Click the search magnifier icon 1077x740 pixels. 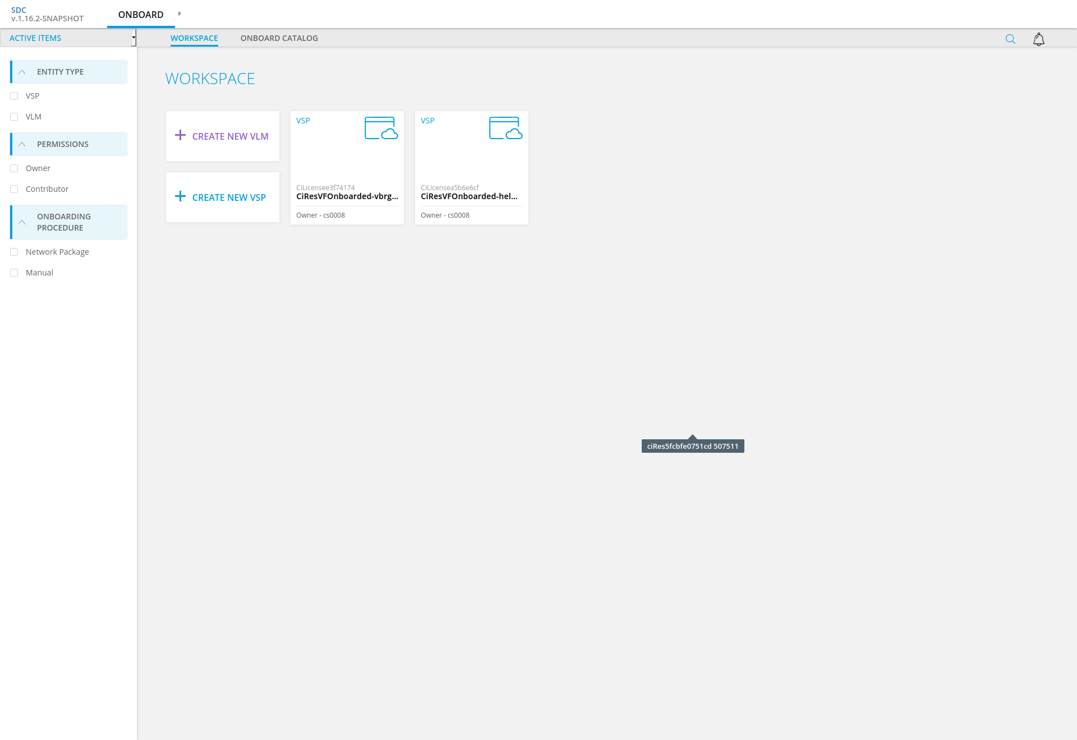(x=1010, y=39)
